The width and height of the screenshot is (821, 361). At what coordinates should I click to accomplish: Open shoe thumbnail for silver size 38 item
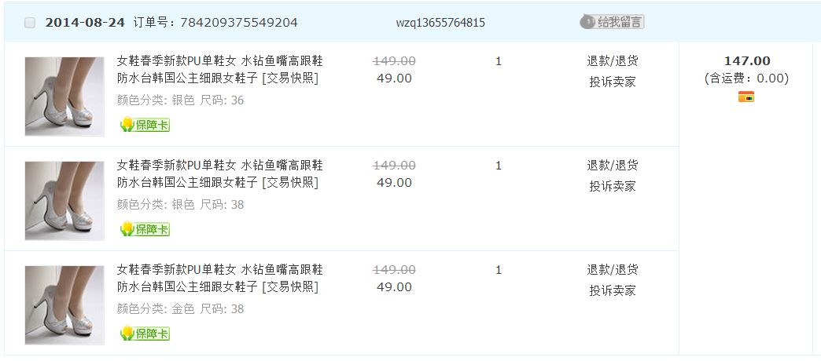(64, 200)
